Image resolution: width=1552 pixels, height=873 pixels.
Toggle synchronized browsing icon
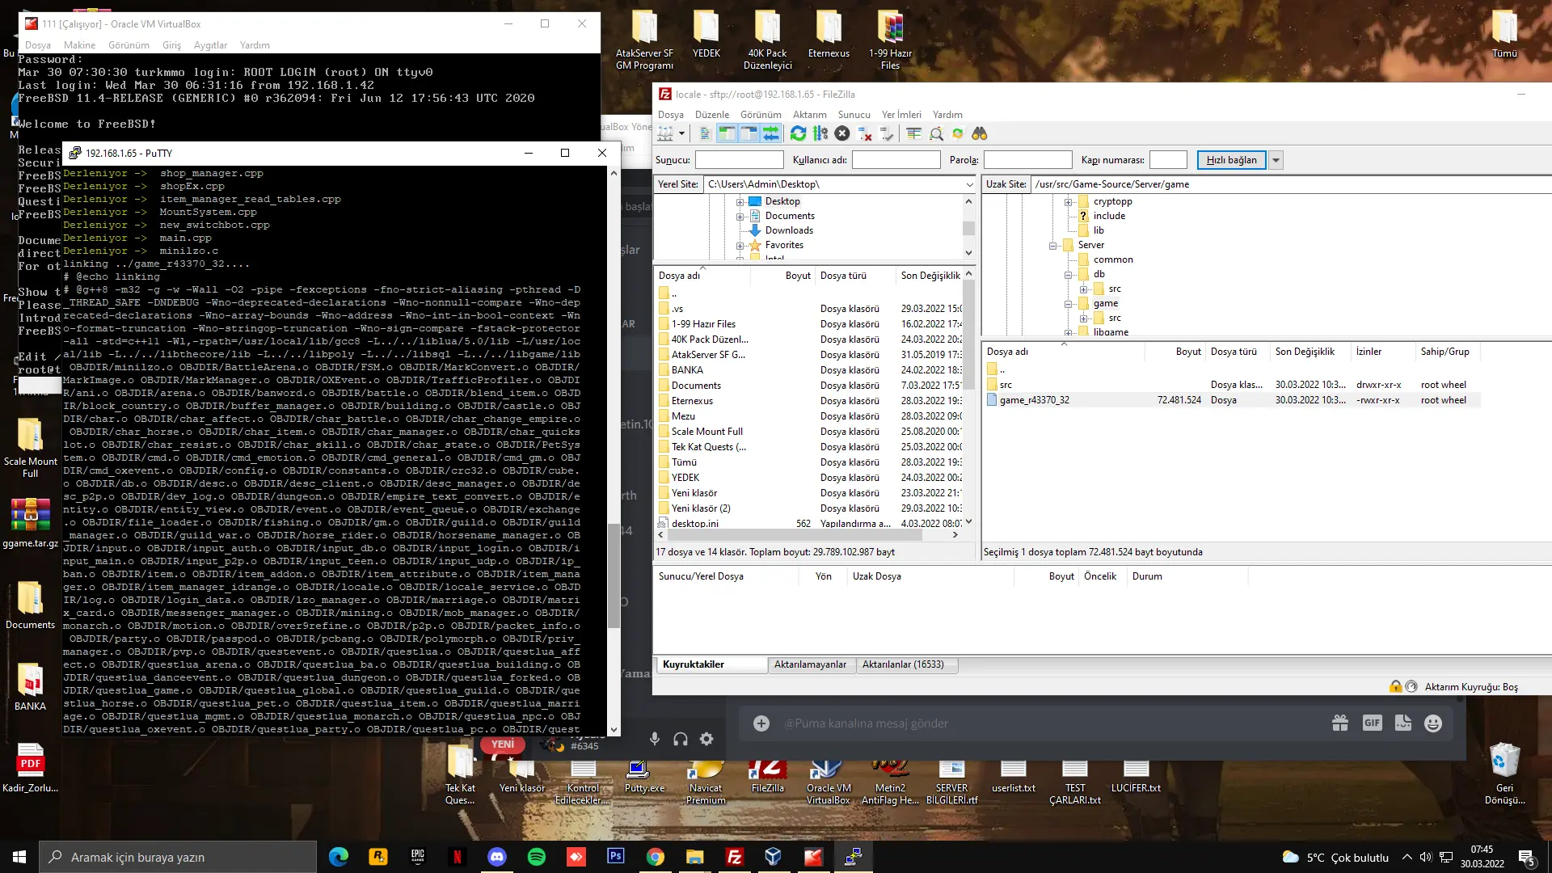pos(958,133)
